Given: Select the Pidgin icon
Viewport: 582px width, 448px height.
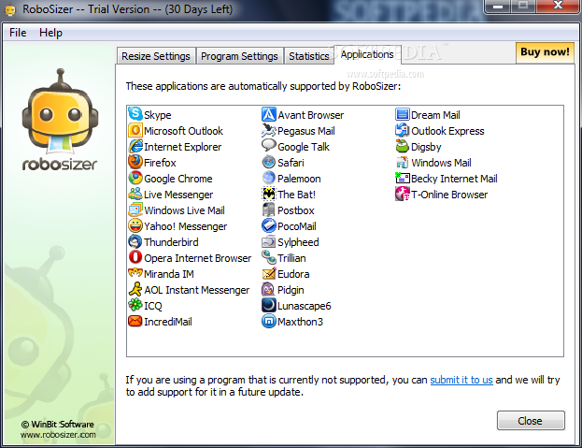Looking at the screenshot, I should [269, 289].
